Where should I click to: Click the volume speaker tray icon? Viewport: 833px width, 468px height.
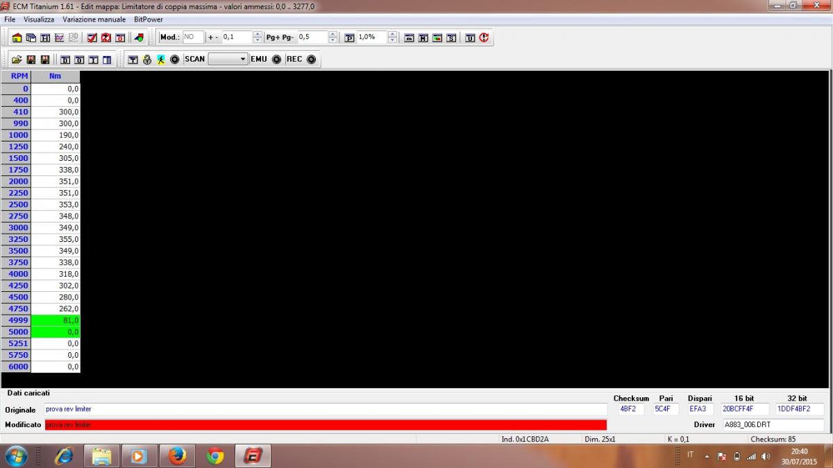click(x=766, y=456)
